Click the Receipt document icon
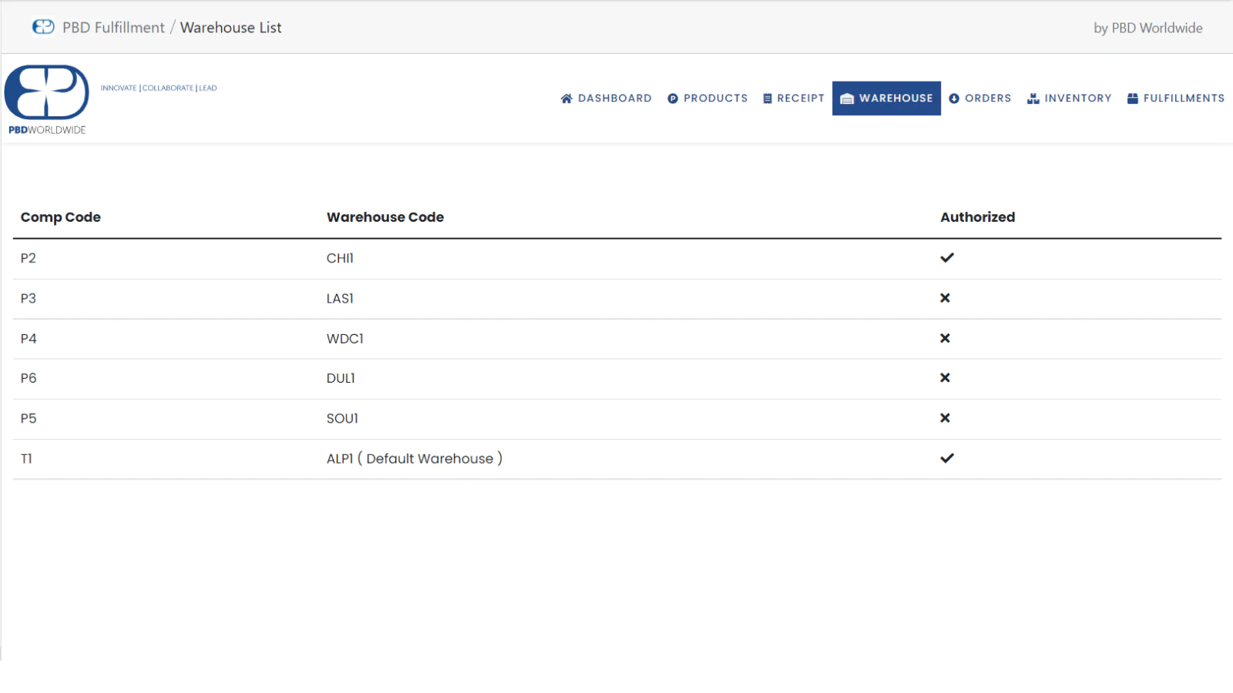Image resolution: width=1233 pixels, height=693 pixels. [768, 99]
